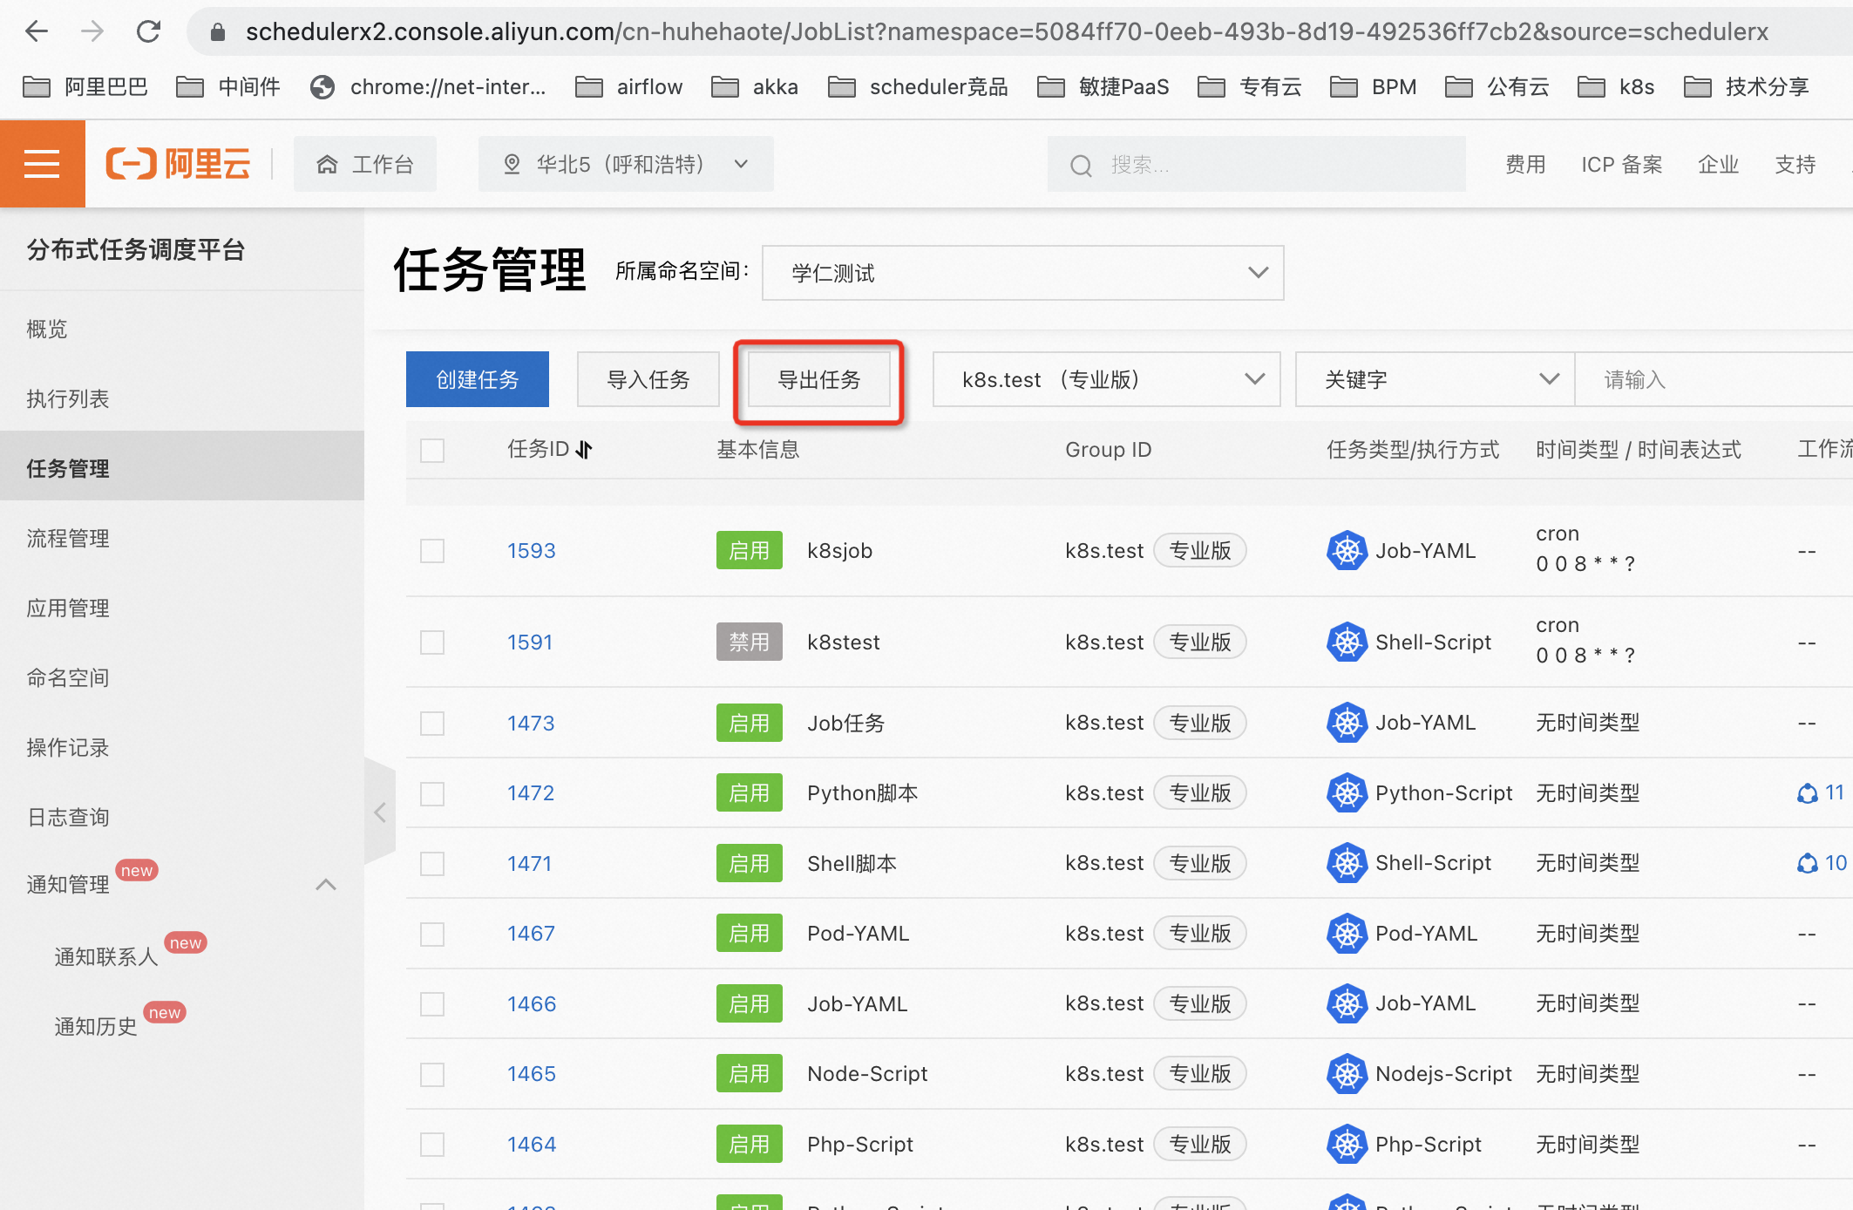The height and width of the screenshot is (1210, 1853).
Task: Click the top 搜索 search field
Action: click(x=1256, y=164)
